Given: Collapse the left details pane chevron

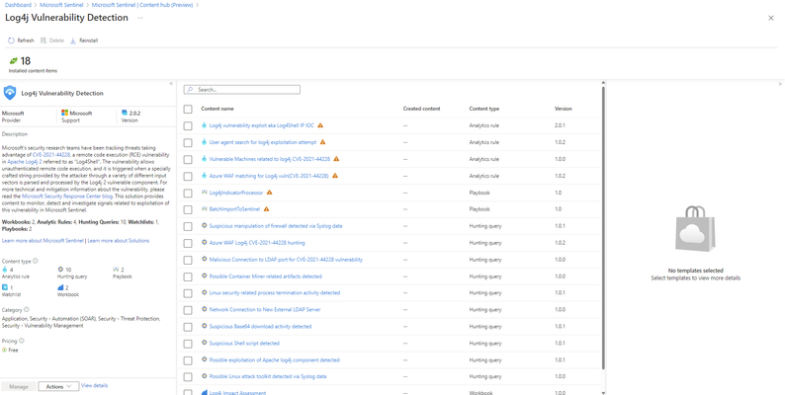Looking at the screenshot, I should click(171, 84).
